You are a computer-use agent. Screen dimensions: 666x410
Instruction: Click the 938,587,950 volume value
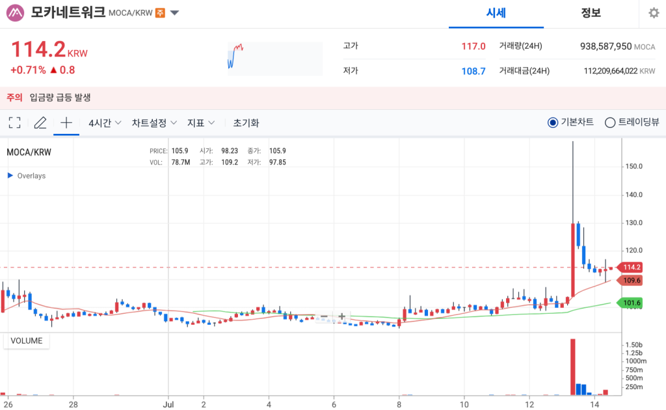(606, 46)
